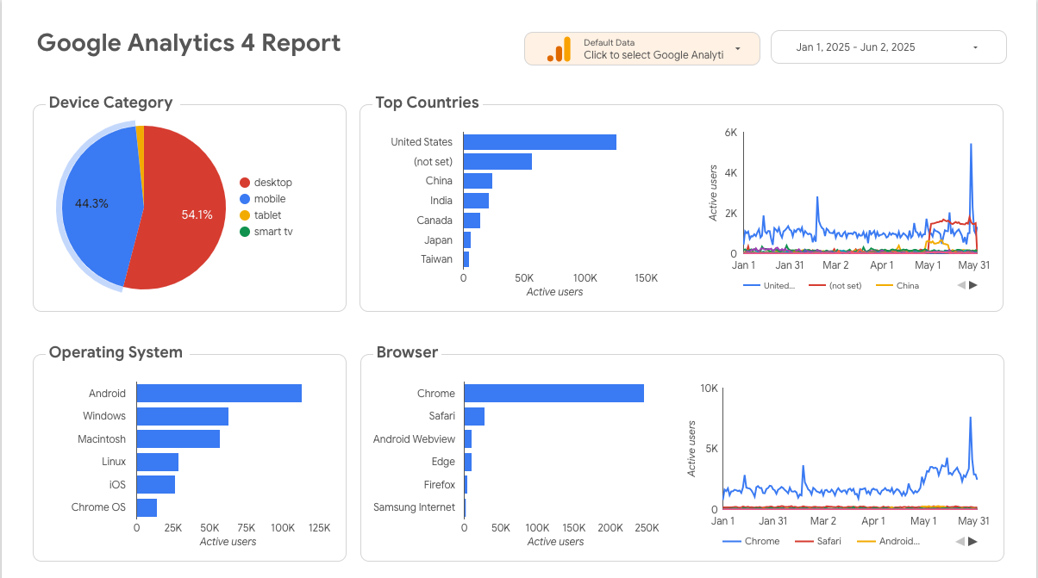
Task: Click the Google Analytics bar chart icon
Action: click(559, 49)
